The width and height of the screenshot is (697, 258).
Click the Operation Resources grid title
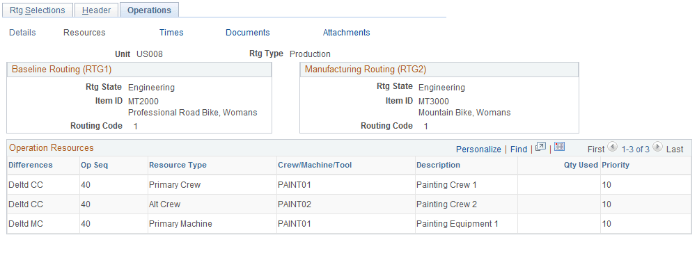click(x=52, y=147)
